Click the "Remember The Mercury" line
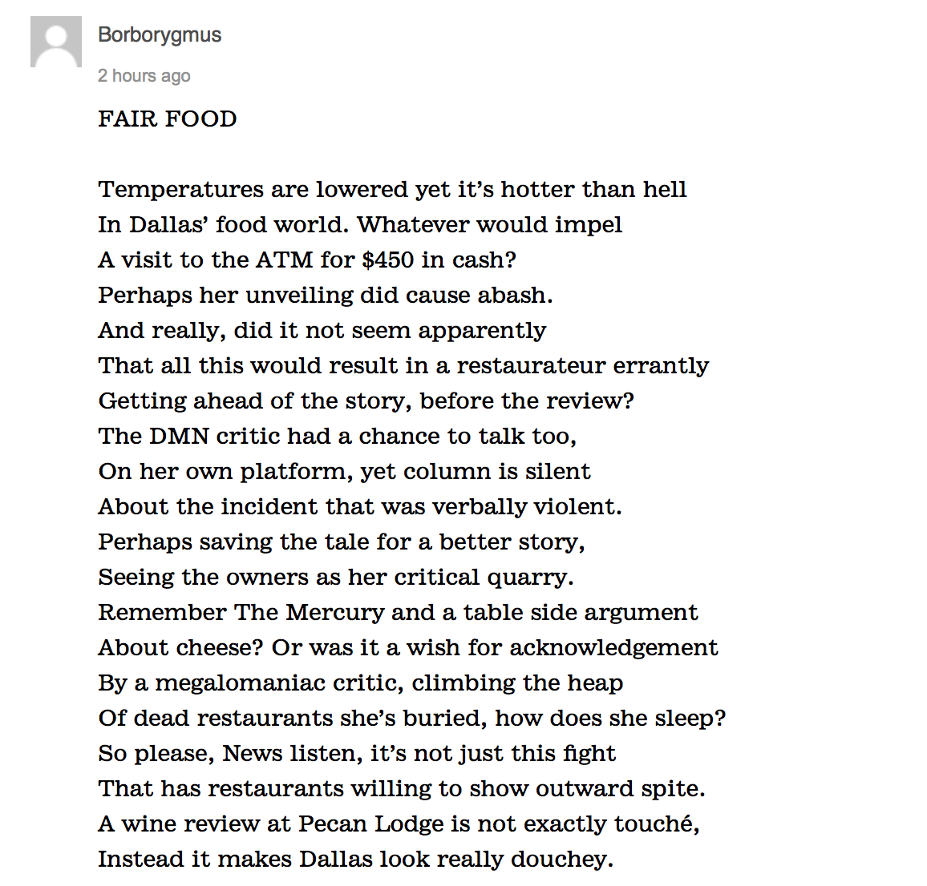Screen dimensions: 927x886 398,613
